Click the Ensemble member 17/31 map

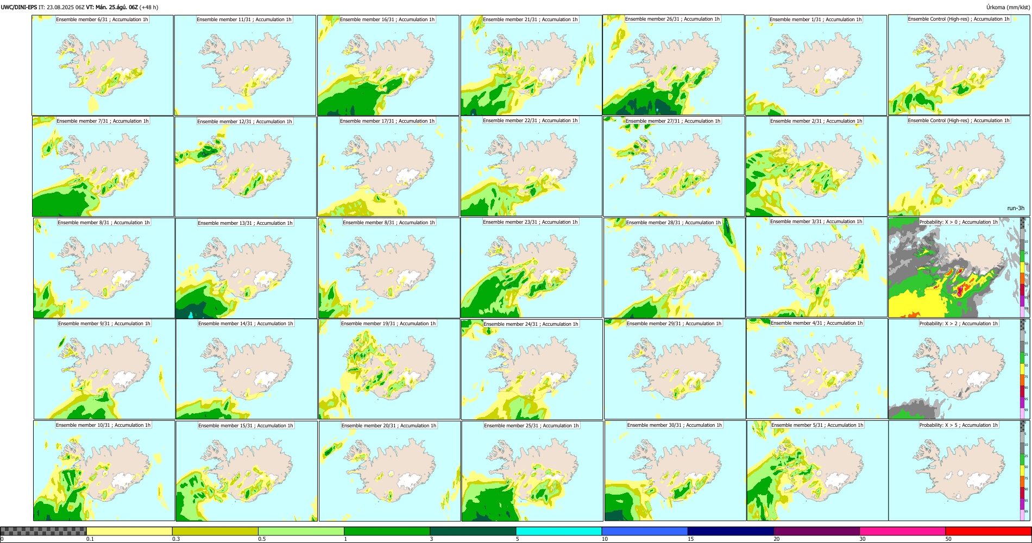pyautogui.click(x=388, y=167)
